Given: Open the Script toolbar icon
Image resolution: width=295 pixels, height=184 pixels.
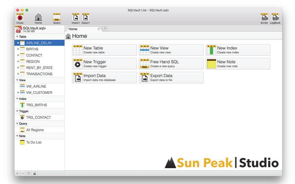Looking at the screenshot, I should point(264,18).
